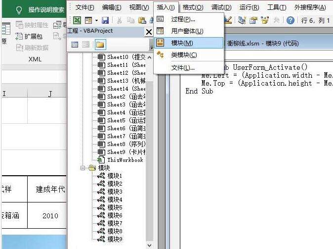Click the Paste clipboard icon
333x249 pixels.
142,20
